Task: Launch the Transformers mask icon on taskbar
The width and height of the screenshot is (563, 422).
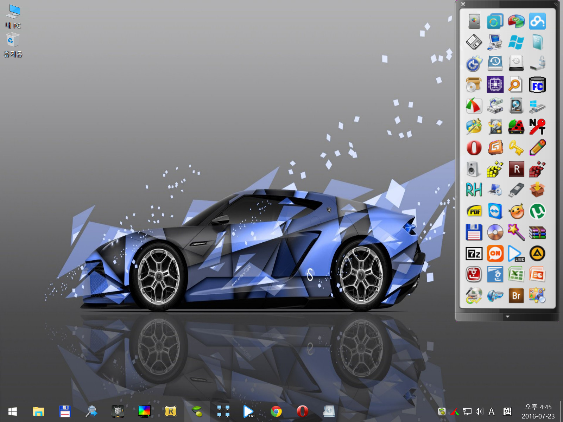Action: [118, 411]
